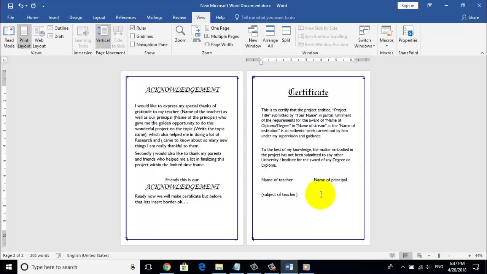Select Draft view
The image size is (487, 274).
coord(56,36)
